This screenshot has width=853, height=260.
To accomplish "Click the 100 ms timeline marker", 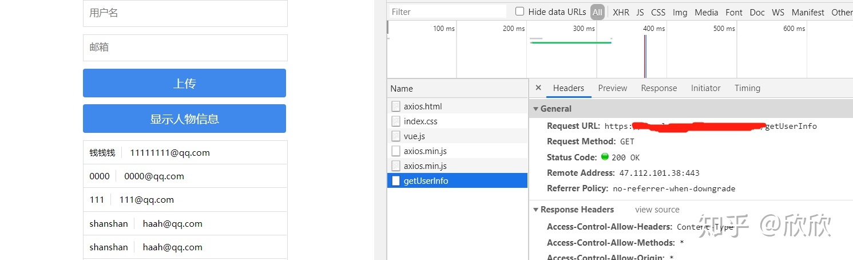I will click(444, 28).
